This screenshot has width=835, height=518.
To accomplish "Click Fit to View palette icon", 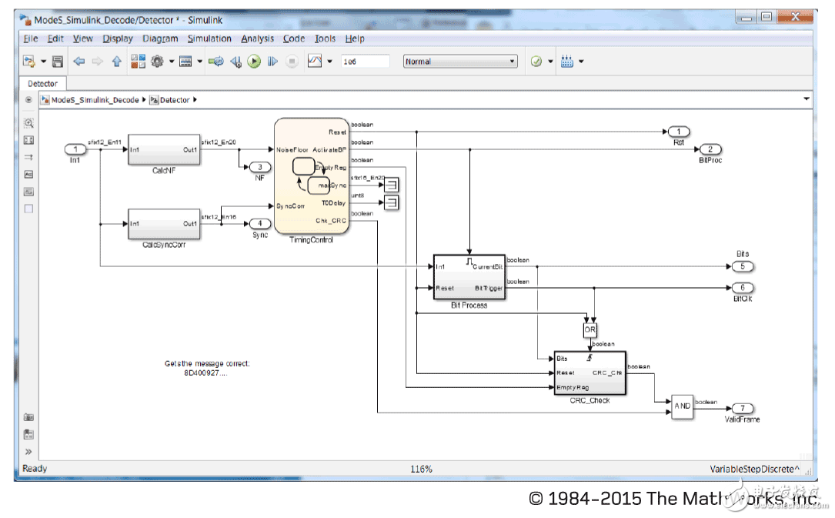I will 28,140.
